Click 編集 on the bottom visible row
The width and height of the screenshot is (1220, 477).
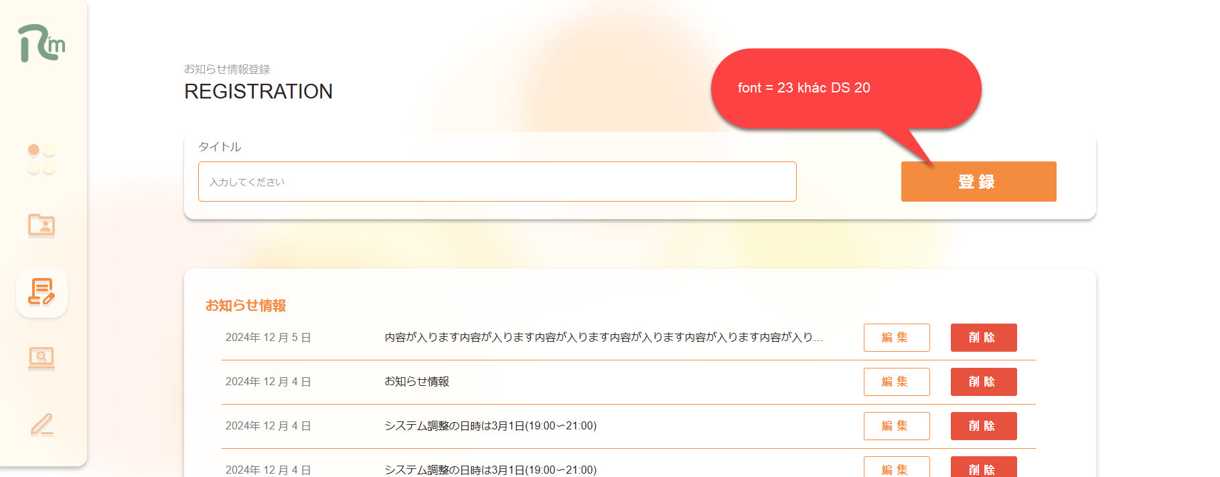tap(897, 468)
